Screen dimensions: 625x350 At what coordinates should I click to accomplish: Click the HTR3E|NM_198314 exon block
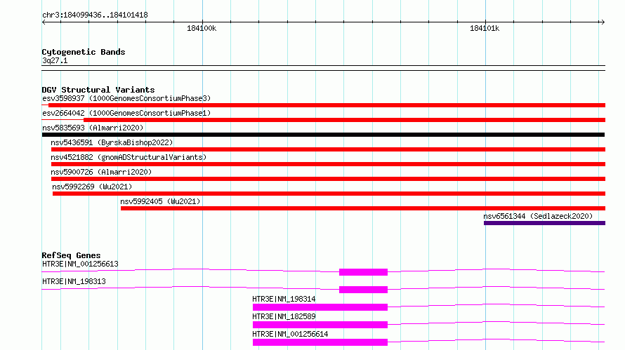click(320, 307)
